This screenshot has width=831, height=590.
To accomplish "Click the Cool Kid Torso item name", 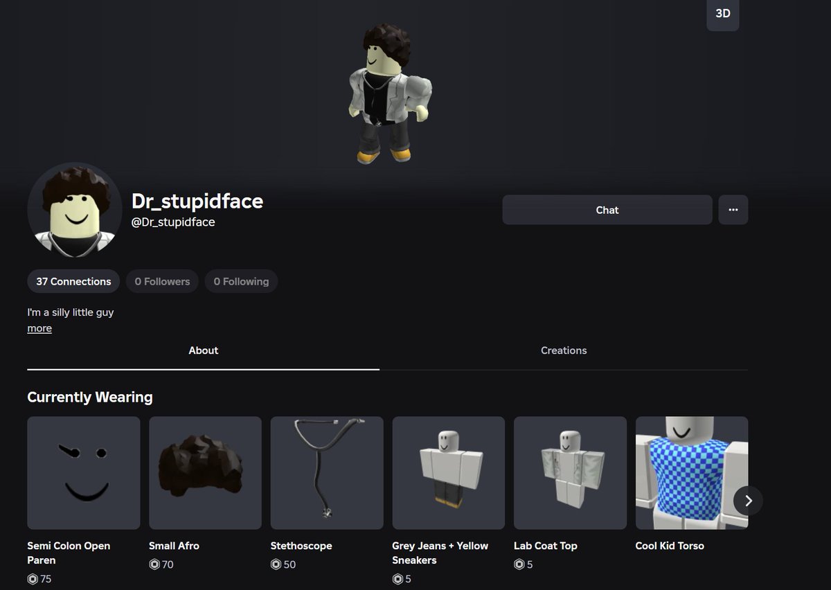I will [670, 546].
